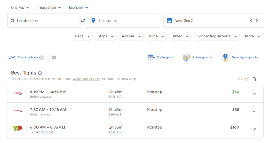The height and width of the screenshot is (143, 272).
Task: Click British Airways logo on 8:10 PM flight
Action: pos(18,94)
